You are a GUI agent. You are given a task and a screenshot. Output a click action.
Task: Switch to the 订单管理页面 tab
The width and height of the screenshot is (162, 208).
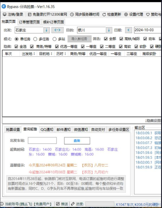pos(29,22)
